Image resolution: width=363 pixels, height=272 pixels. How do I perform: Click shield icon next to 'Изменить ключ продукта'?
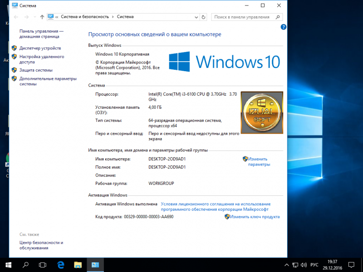pyautogui.click(x=227, y=217)
